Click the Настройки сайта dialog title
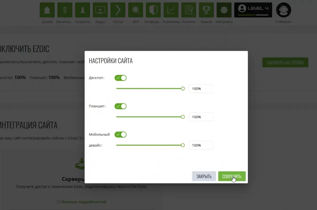The width and height of the screenshot is (317, 210). pyautogui.click(x=111, y=61)
